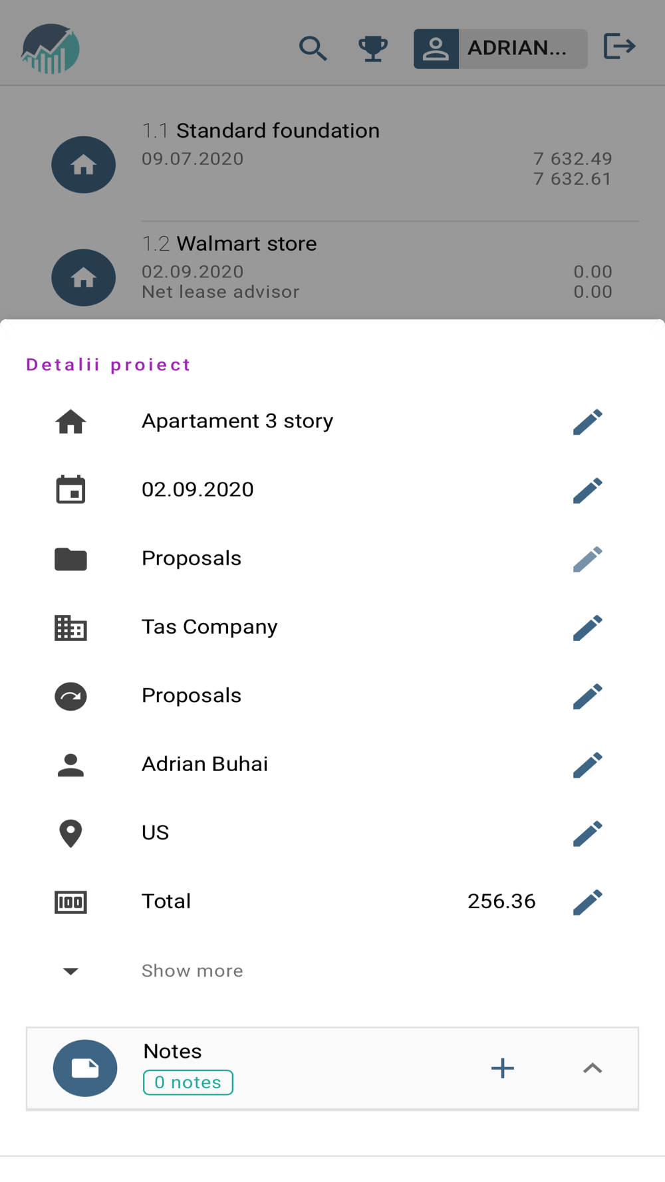665x1182 pixels.
Task: Edit the Total 256.36 amount
Action: pos(588,902)
